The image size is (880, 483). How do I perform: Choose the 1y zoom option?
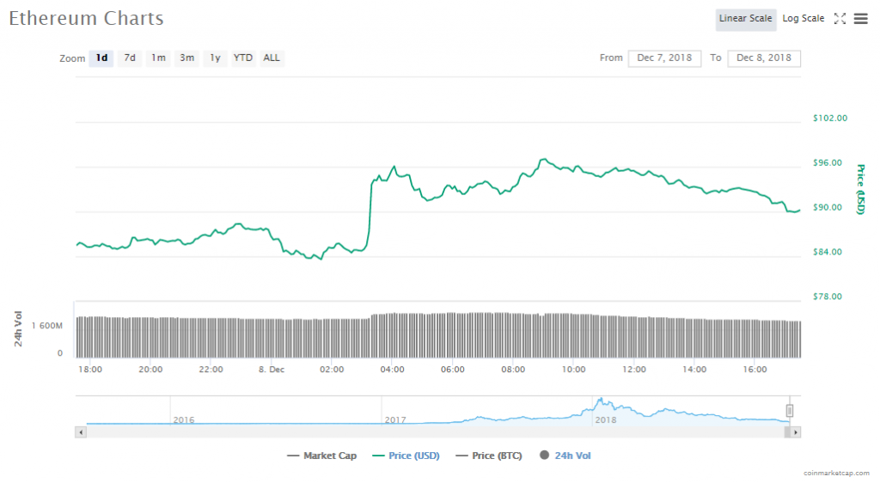[x=215, y=58]
